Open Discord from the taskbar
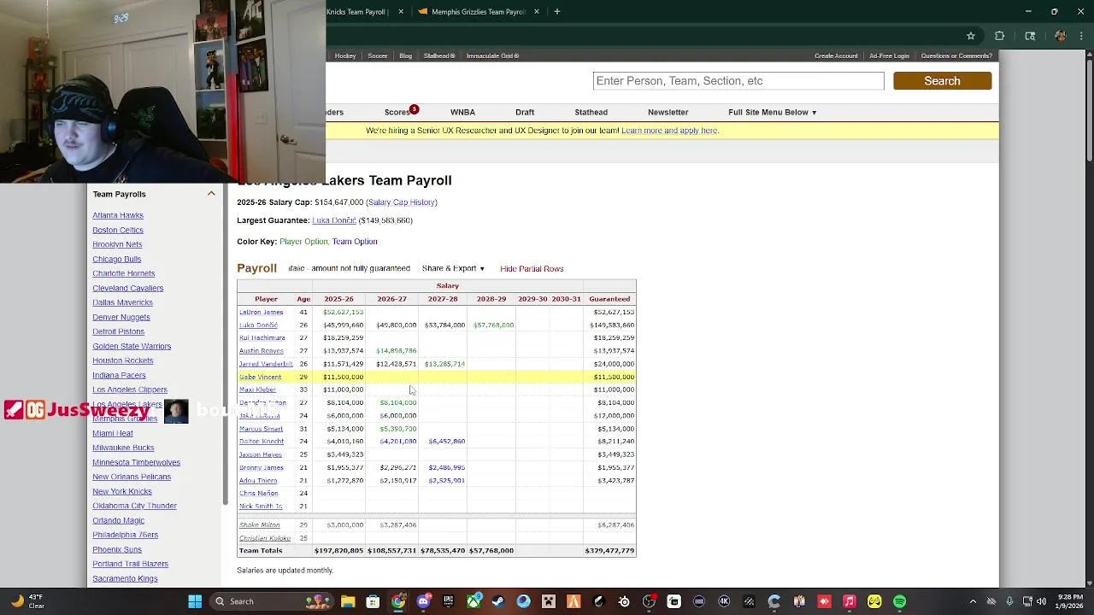Image resolution: width=1094 pixels, height=615 pixels. coord(423,601)
